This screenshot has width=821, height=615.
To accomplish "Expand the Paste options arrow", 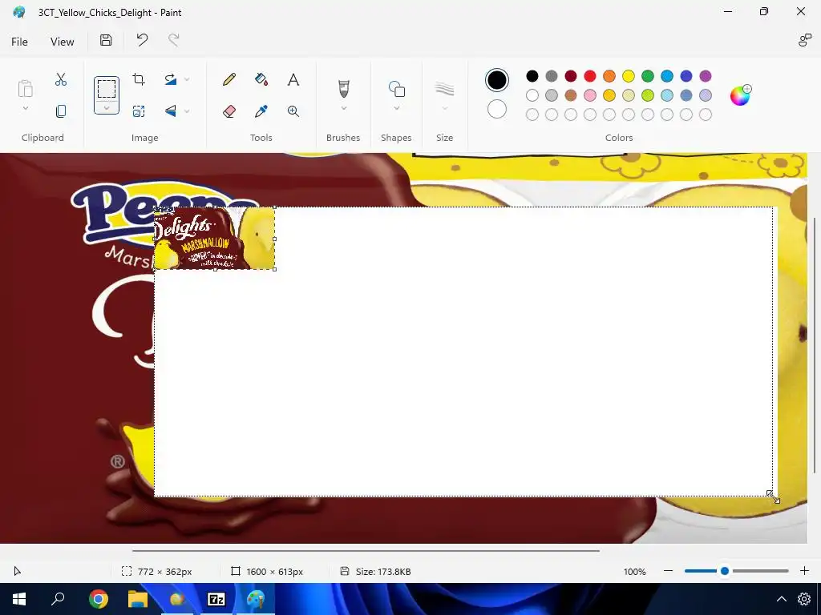I will click(25, 108).
